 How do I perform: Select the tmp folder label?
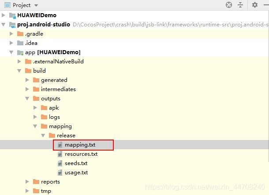(46, 191)
